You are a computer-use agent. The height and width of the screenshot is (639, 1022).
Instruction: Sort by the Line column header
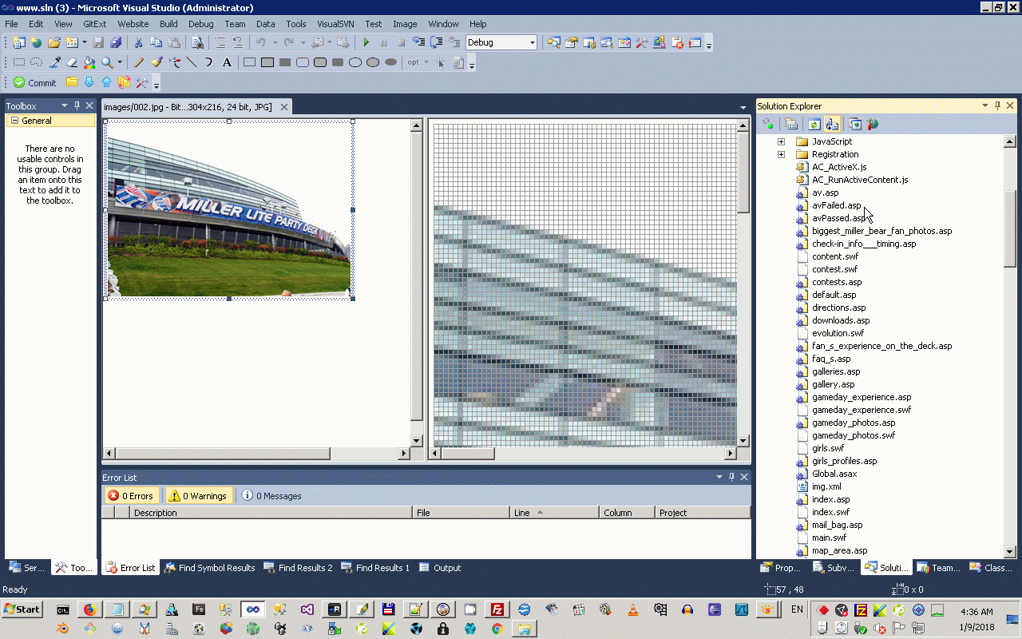(x=554, y=513)
